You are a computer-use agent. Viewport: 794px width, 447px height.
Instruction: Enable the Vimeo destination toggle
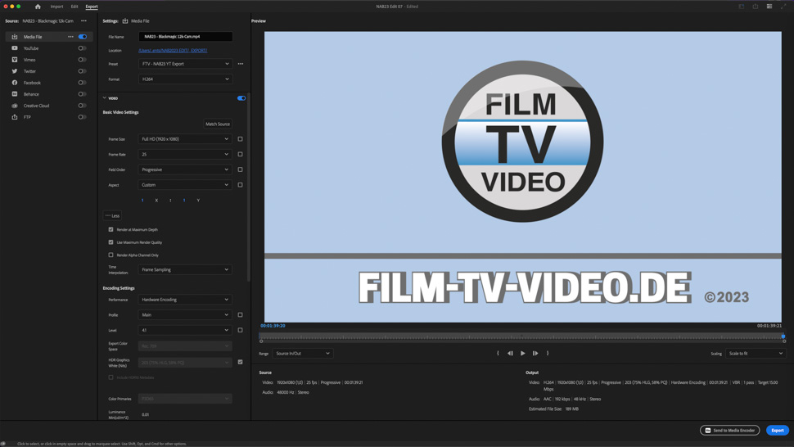coord(82,60)
